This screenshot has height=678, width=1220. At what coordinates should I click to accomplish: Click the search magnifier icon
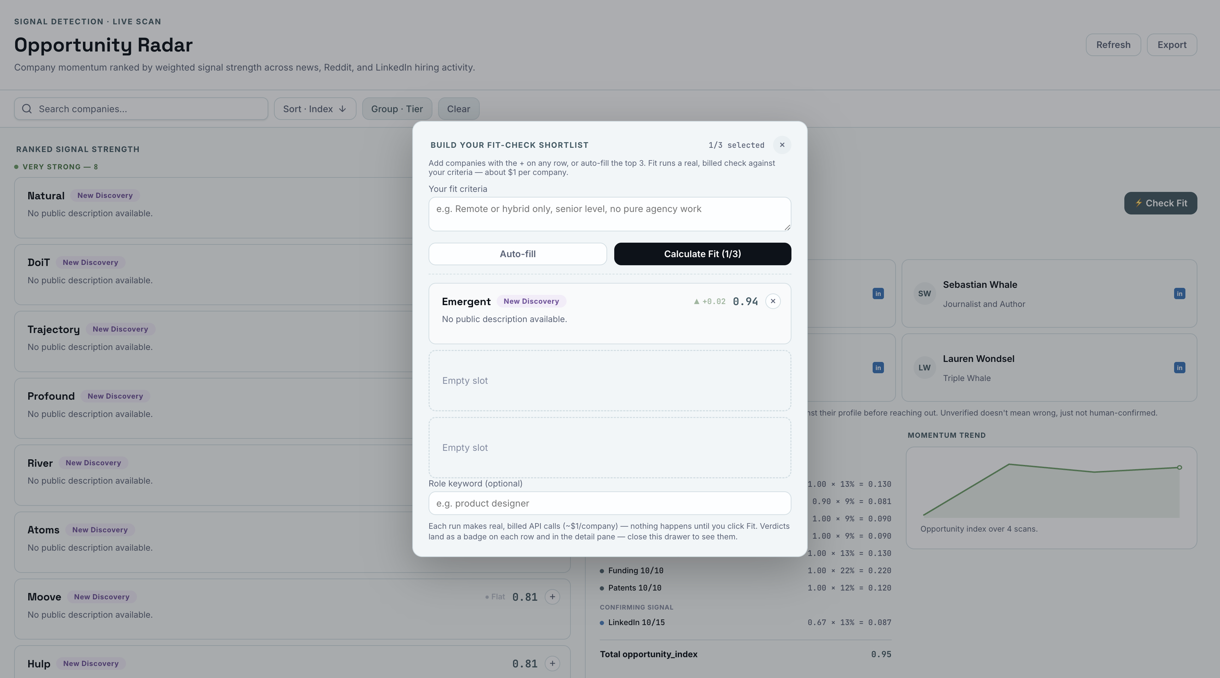[x=27, y=109]
